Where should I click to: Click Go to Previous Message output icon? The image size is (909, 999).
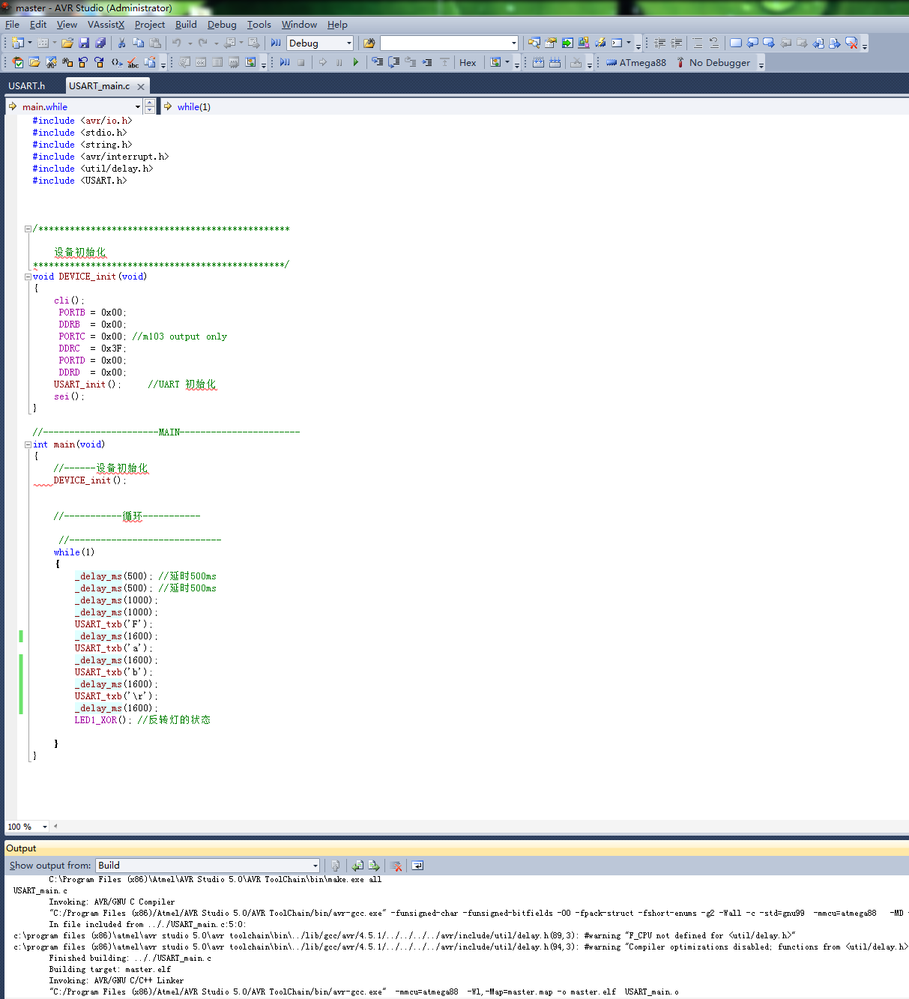357,866
